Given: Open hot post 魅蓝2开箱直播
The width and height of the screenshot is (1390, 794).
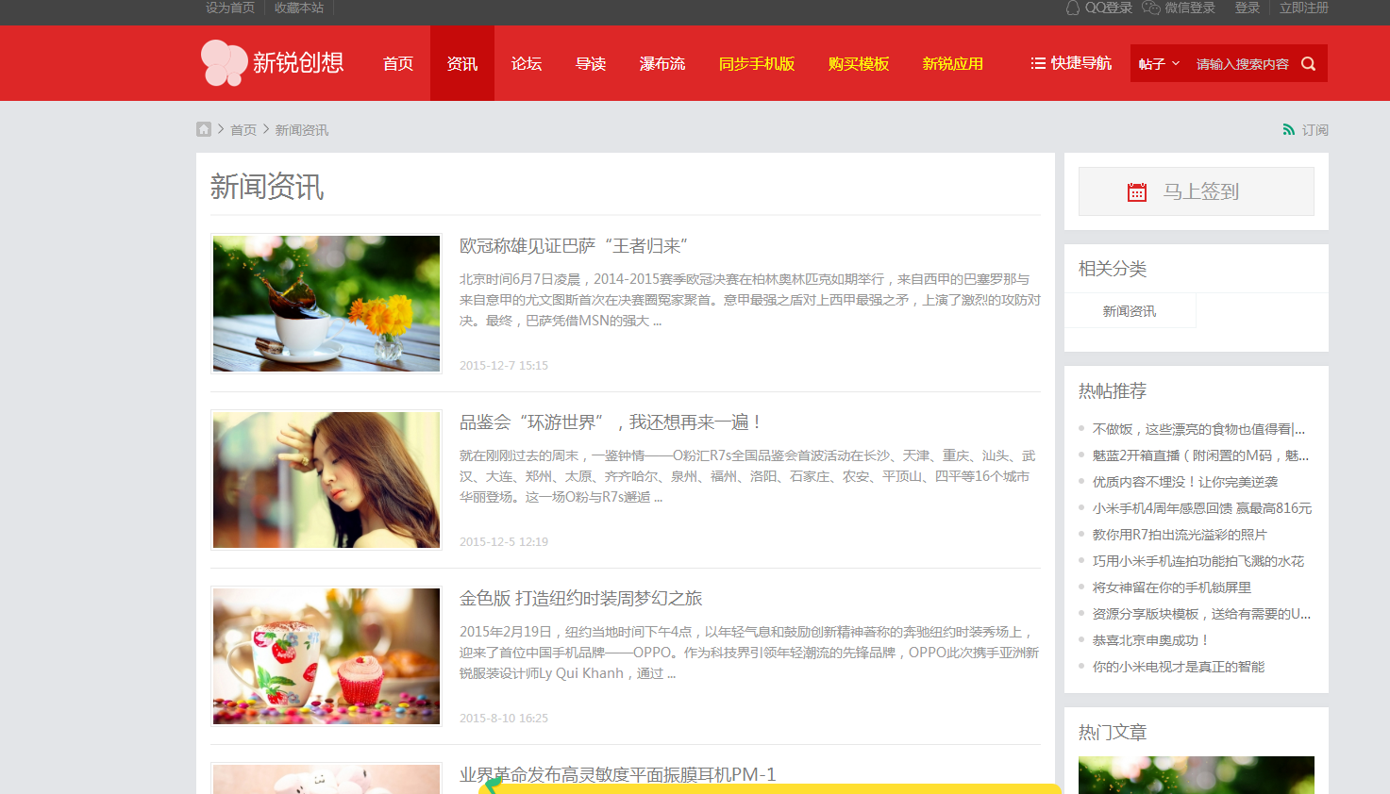Looking at the screenshot, I should point(1200,455).
